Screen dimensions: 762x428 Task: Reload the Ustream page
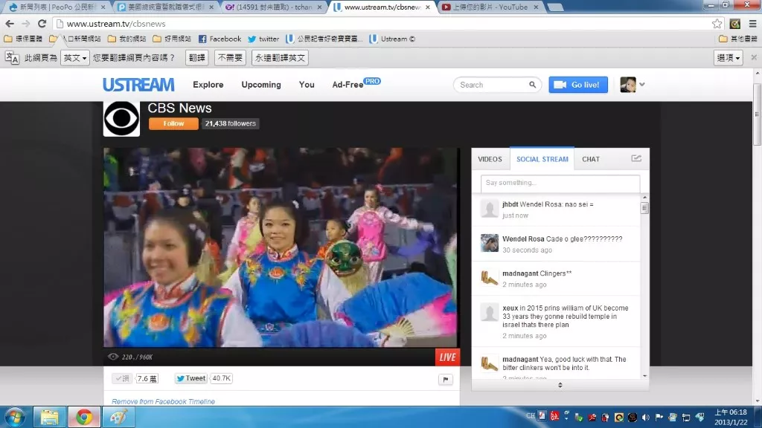pos(42,24)
